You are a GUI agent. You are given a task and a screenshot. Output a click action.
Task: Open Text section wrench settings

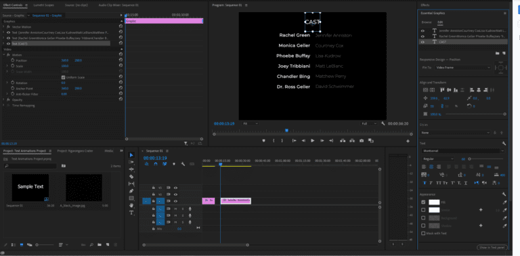click(504, 144)
